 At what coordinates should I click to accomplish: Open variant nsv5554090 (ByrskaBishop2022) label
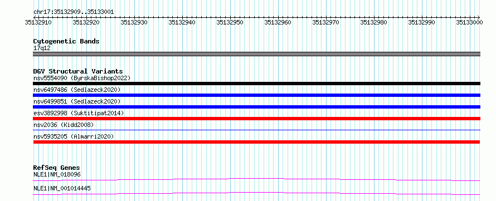coord(82,78)
